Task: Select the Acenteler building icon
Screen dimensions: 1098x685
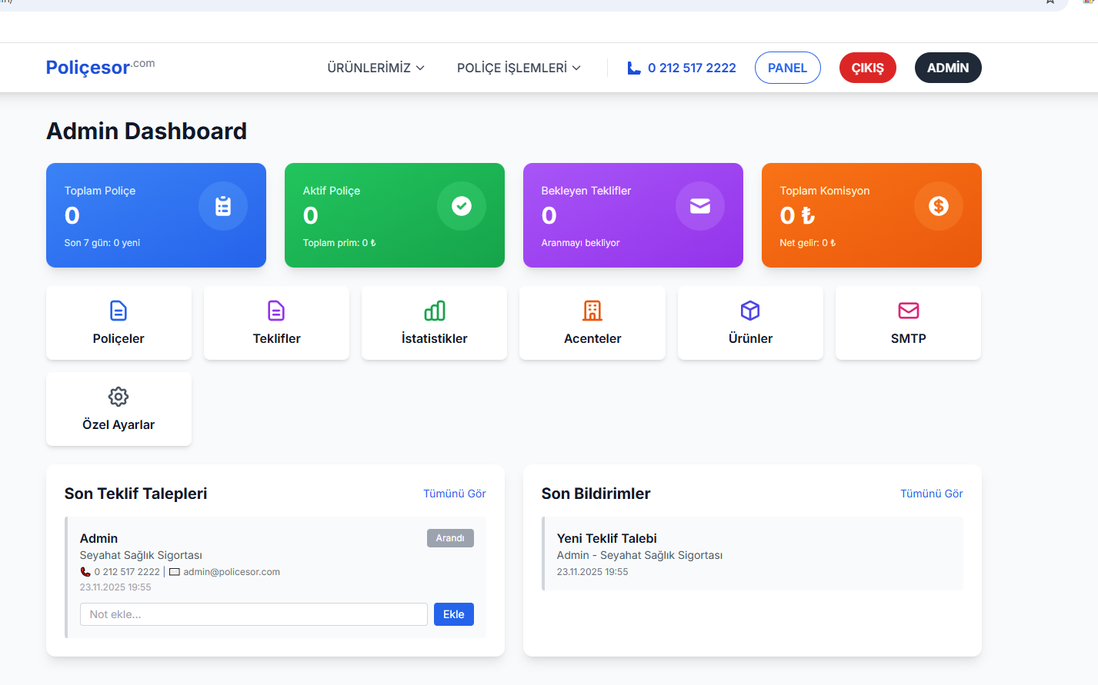Action: (592, 311)
